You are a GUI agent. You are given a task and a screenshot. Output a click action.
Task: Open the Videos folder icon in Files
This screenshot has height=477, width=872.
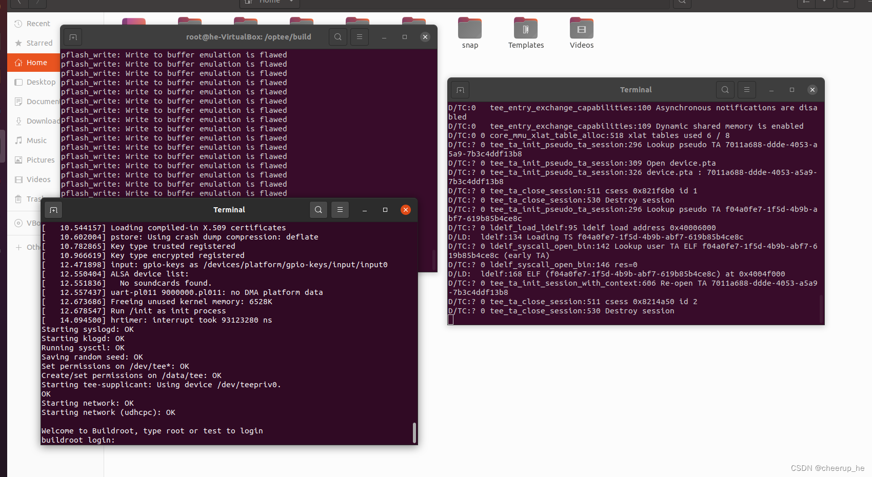coord(582,33)
